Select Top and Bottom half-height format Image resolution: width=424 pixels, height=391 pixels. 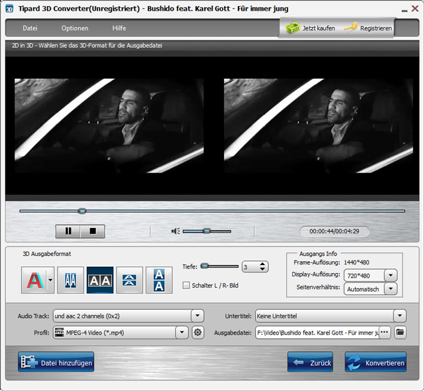(x=130, y=280)
